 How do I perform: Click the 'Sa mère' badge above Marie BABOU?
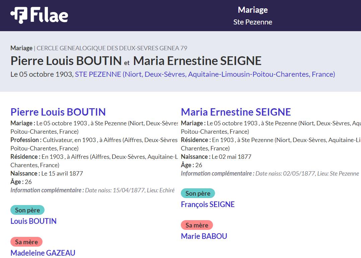[x=197, y=225]
